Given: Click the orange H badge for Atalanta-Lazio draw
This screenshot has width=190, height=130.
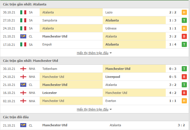Looking at the screenshot, I should [x=184, y=12].
